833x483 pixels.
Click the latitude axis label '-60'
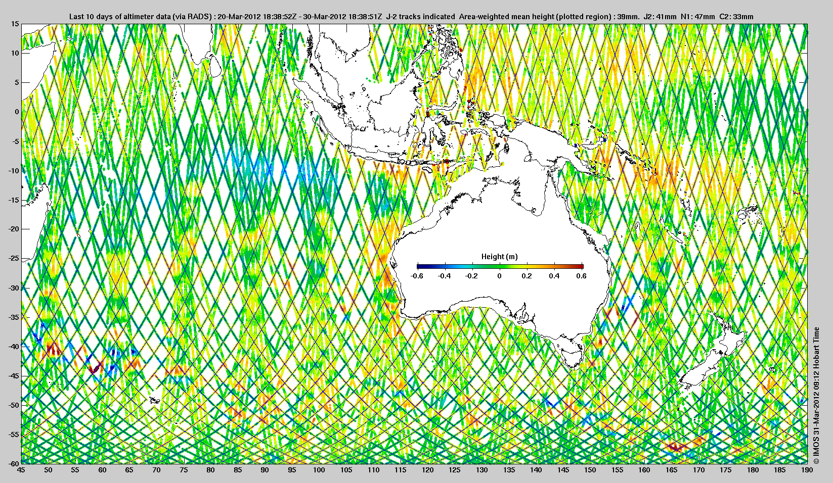13,463
